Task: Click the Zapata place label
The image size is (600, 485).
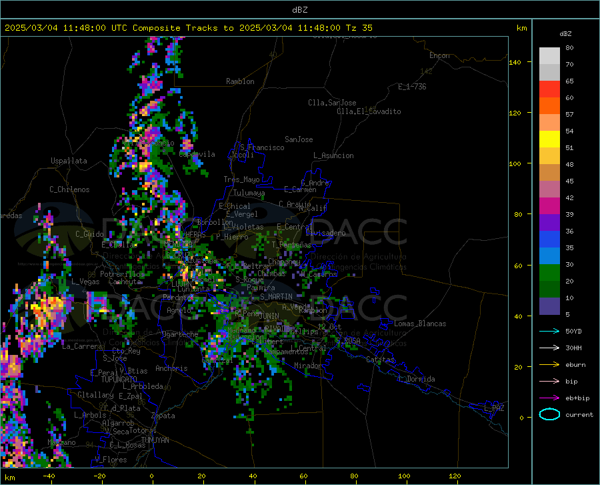Action: click(163, 416)
